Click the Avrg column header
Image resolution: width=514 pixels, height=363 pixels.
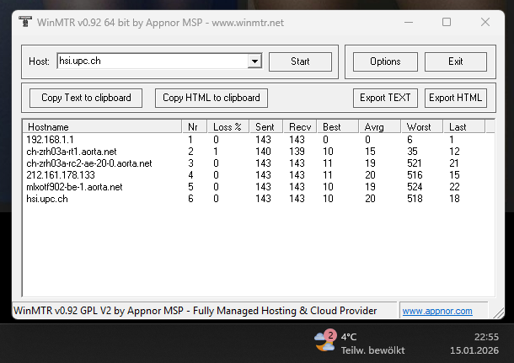(x=379, y=127)
